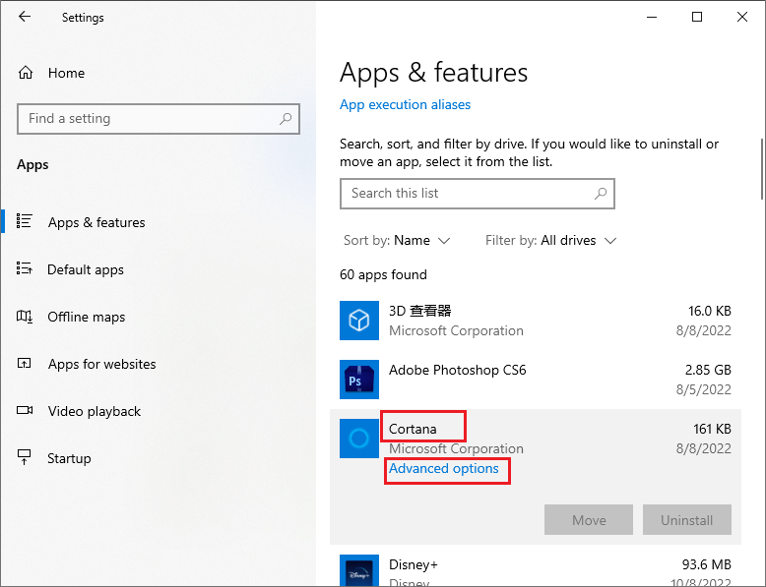
Task: Click the vertical scrollbar thumb
Action: click(762, 169)
